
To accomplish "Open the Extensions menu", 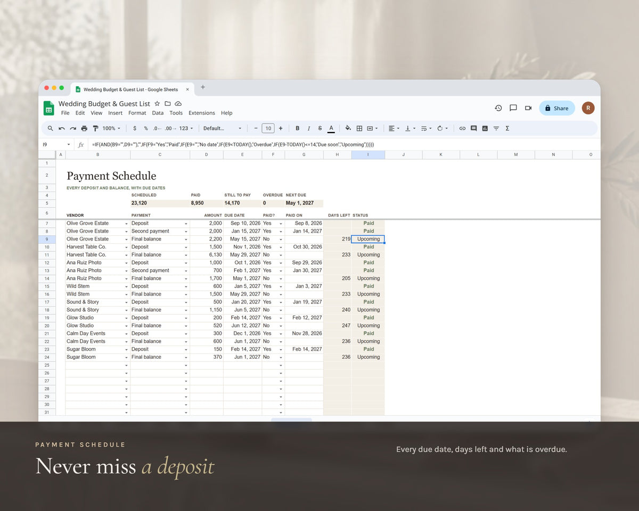I will tap(202, 113).
